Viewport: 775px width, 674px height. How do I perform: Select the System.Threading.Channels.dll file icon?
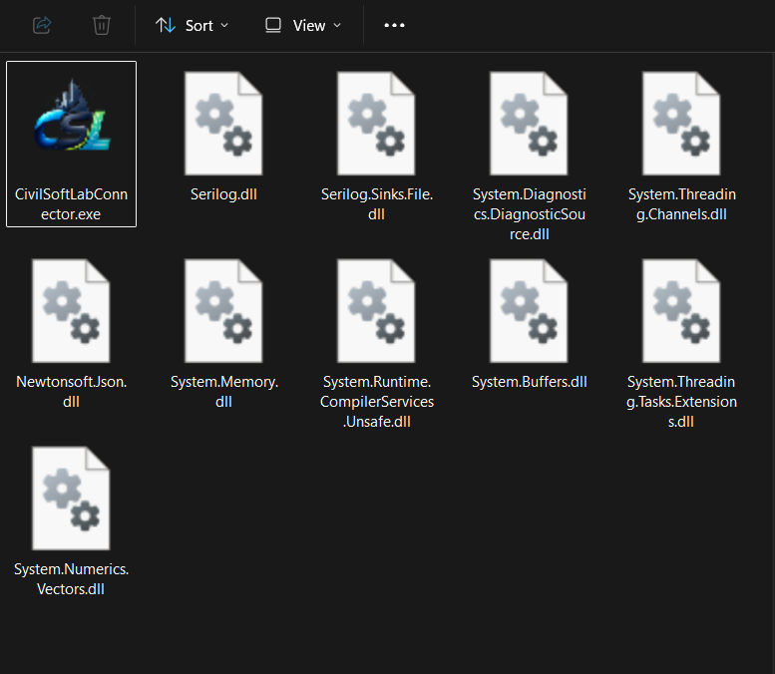(x=681, y=123)
